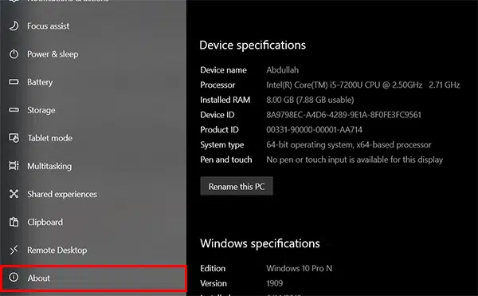Click the Focus assist moon icon

coord(14,26)
